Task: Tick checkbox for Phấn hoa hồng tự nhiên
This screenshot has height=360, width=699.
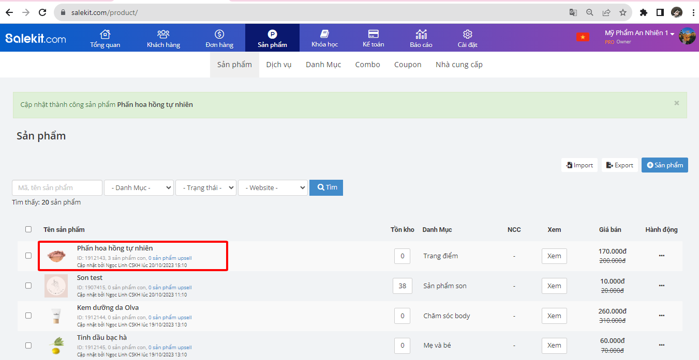Action: [x=28, y=256]
